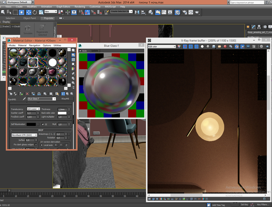Viewport: 272px width, 207px height.
Task: Open the white Back-side color swatch
Action: [62, 113]
